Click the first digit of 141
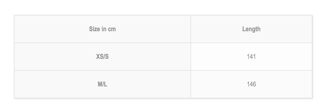328x111 pixels. pos(248,57)
